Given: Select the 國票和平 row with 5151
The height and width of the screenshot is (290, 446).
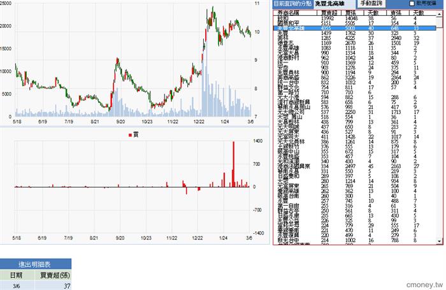Looking at the screenshot, I should click(x=355, y=24).
